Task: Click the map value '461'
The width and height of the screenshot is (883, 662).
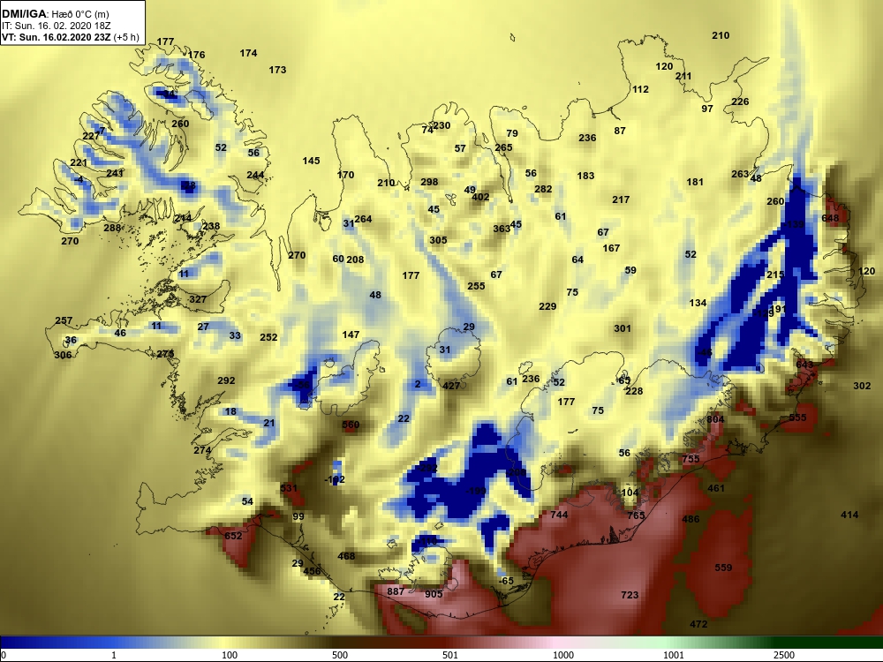Action: click(716, 488)
